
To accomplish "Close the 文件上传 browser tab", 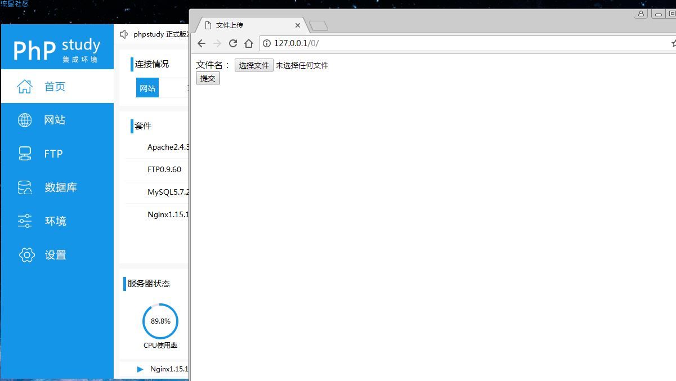I will coord(298,25).
